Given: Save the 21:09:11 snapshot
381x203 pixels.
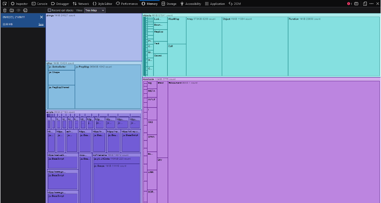Looking at the screenshot, I should (41, 24).
